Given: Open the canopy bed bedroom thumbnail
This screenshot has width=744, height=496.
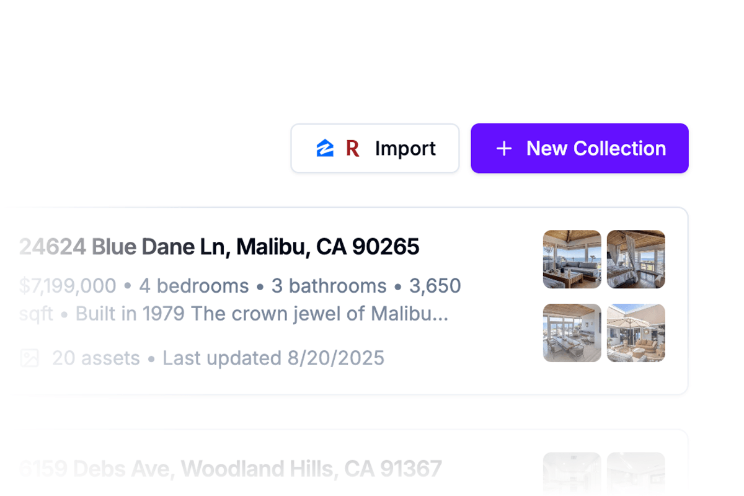Looking at the screenshot, I should pyautogui.click(x=635, y=259).
